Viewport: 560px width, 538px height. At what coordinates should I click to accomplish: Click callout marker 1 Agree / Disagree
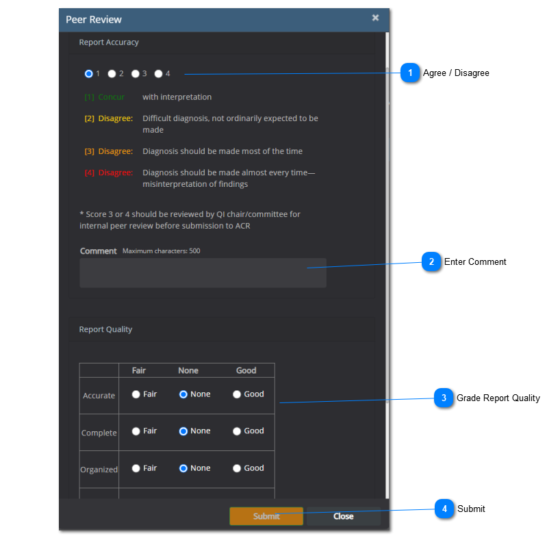[x=410, y=73]
